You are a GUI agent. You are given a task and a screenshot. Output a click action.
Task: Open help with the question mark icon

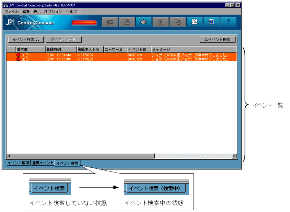(228, 22)
